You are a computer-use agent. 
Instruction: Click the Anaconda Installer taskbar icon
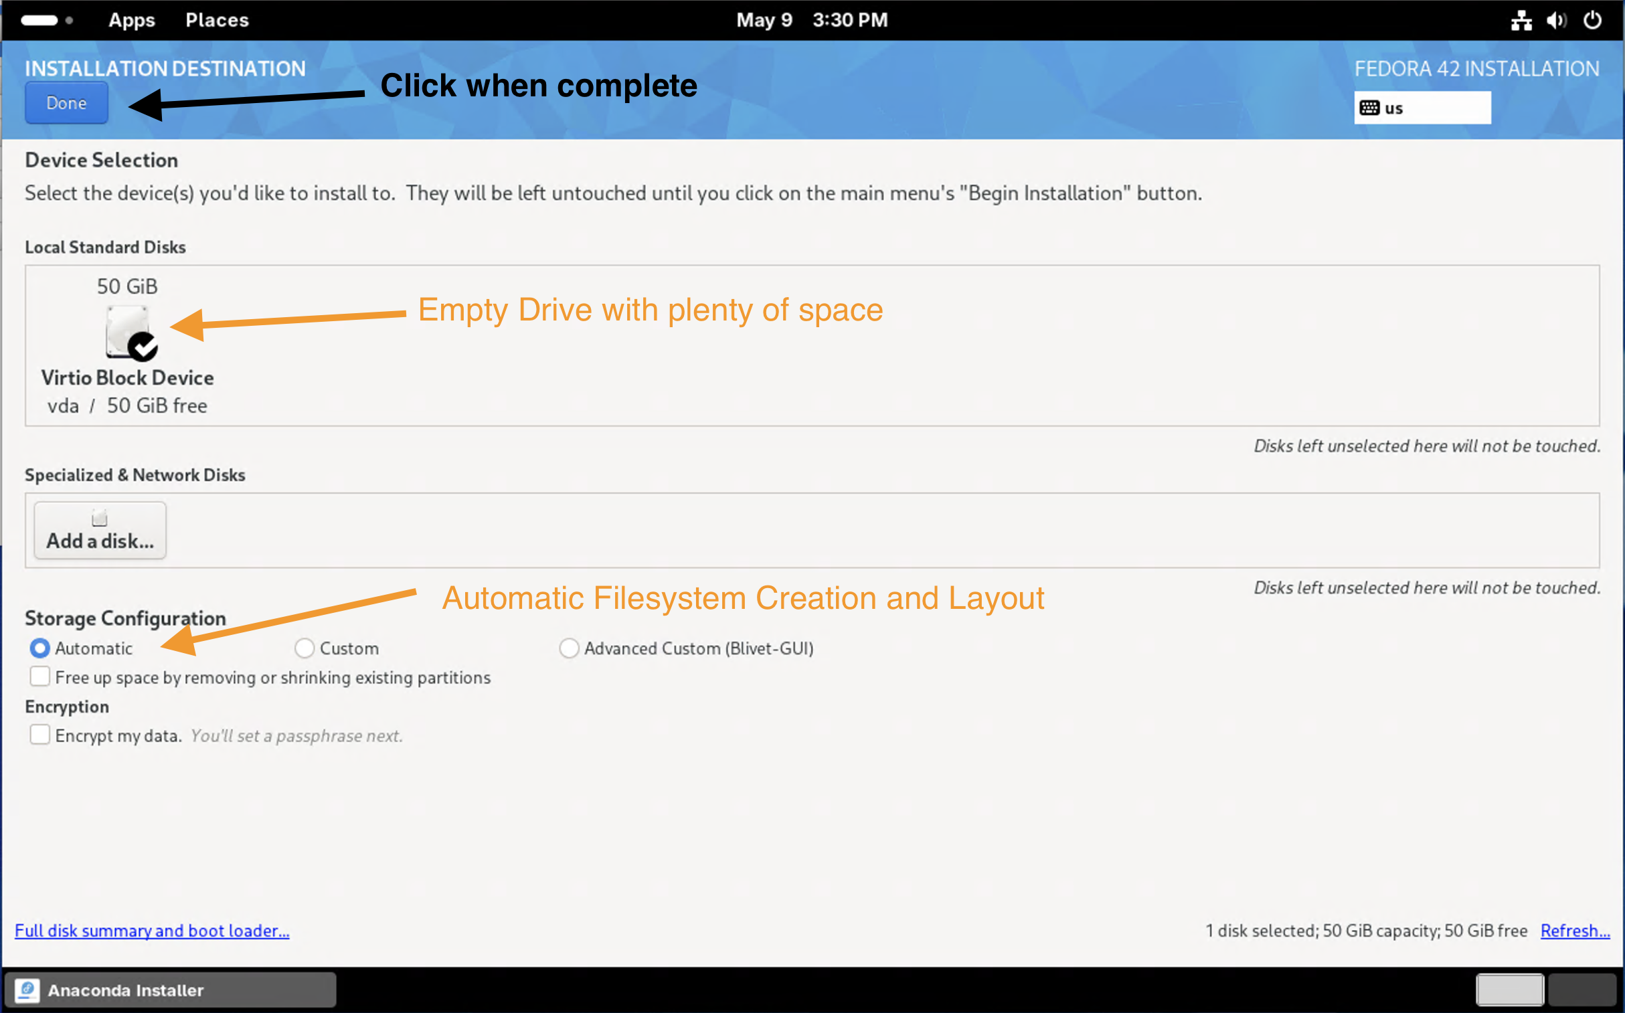pyautogui.click(x=27, y=990)
